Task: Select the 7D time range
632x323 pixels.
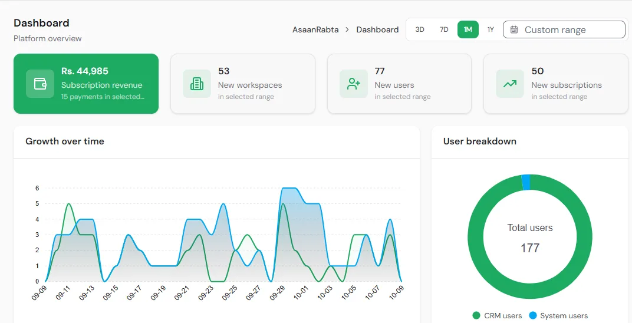Action: (444, 29)
